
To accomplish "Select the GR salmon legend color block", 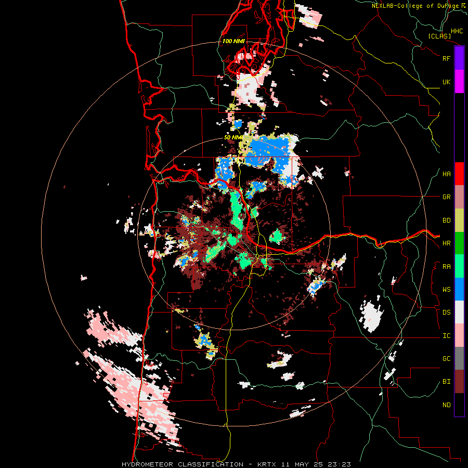I will pos(459,197).
